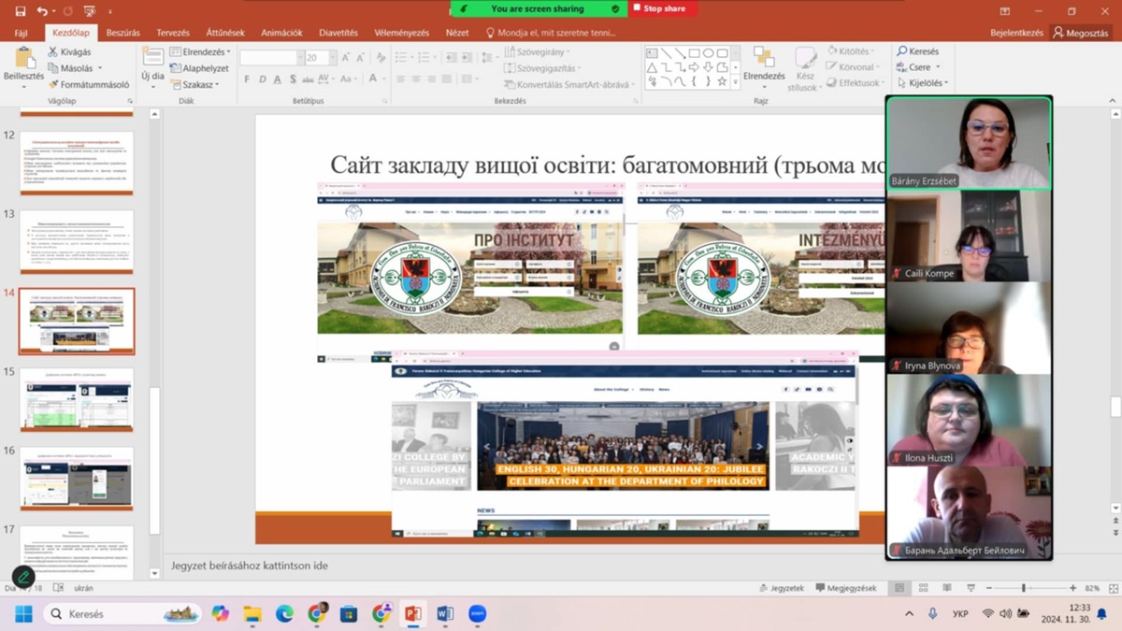The height and width of the screenshot is (631, 1122).
Task: Switch to the Animációk tab
Action: 281,33
